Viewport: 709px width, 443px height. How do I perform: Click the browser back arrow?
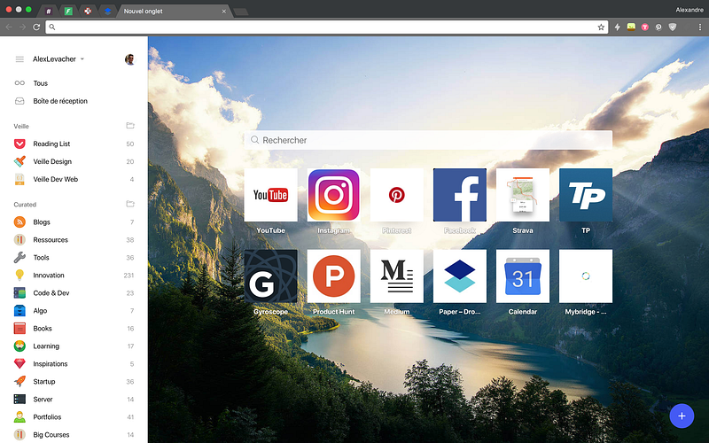click(x=9, y=27)
